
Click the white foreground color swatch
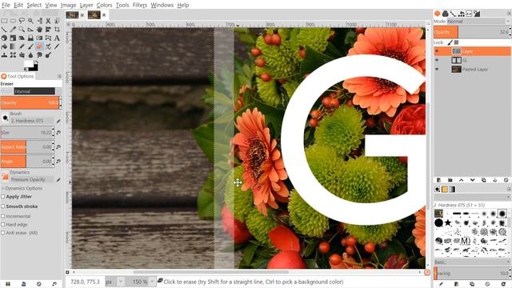coord(29,64)
